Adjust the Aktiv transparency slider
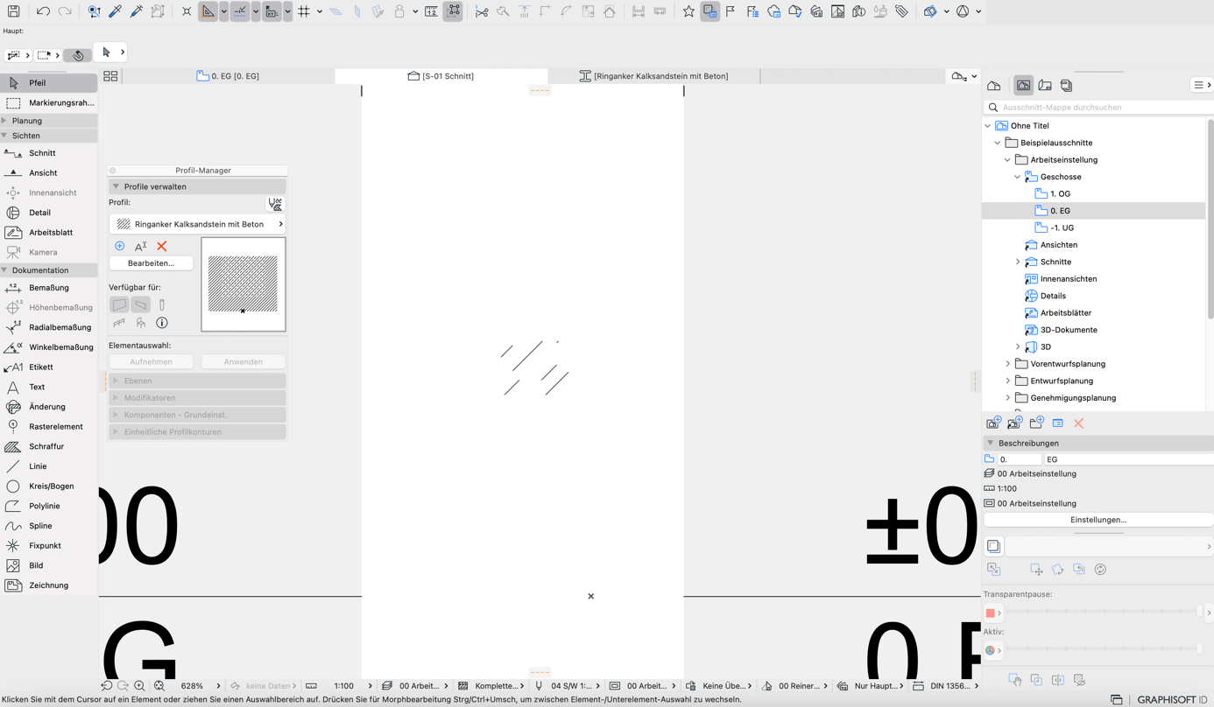This screenshot has width=1214, height=707. (x=1104, y=649)
